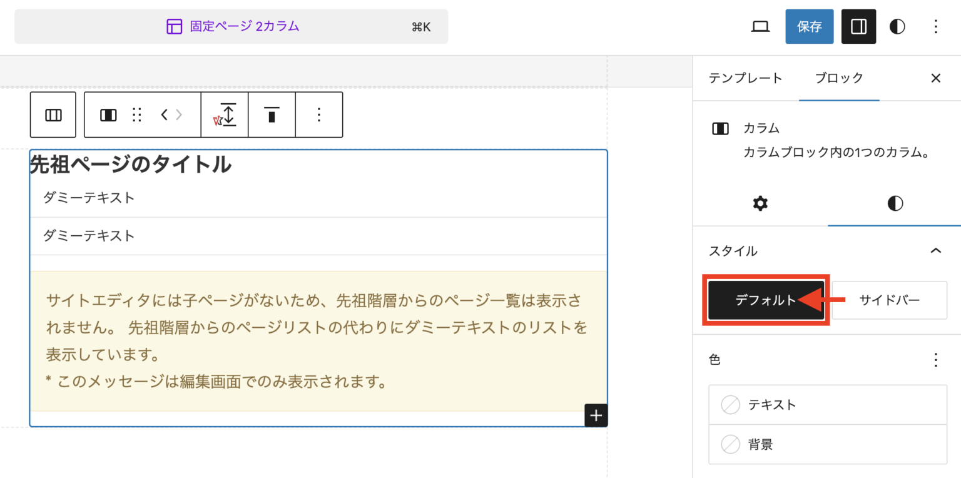The image size is (961, 478).
Task: Select the サイドバー style variation
Action: tap(889, 300)
